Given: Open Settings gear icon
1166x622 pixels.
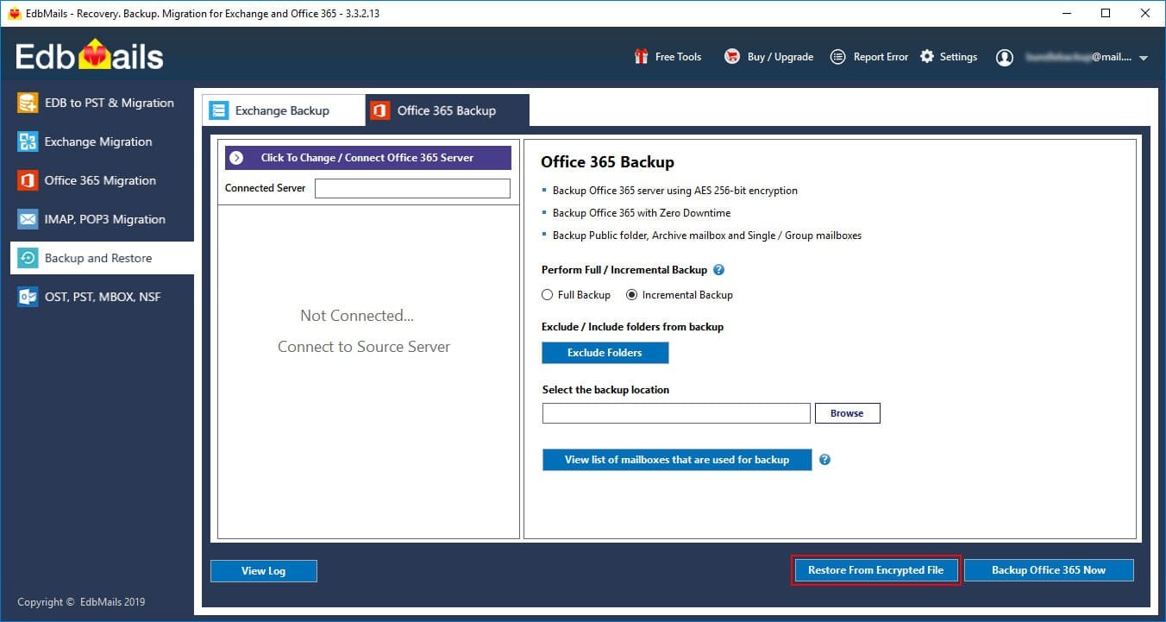Looking at the screenshot, I should [x=927, y=57].
